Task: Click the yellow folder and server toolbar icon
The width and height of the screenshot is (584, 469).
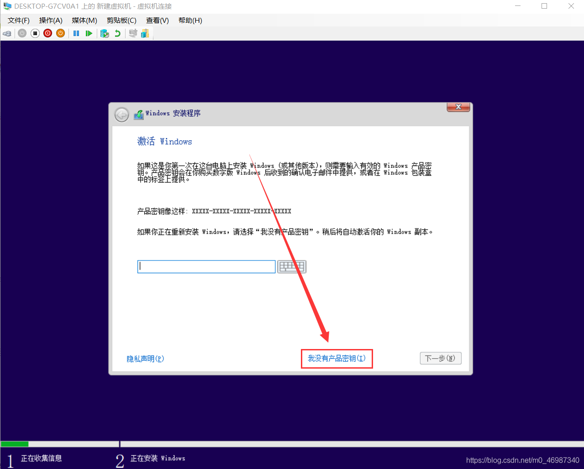Action: pyautogui.click(x=145, y=33)
